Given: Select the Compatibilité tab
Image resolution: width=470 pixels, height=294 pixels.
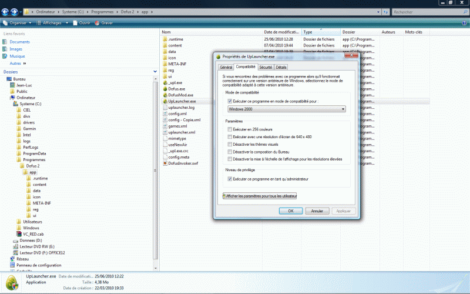Looking at the screenshot, I should 246,66.
